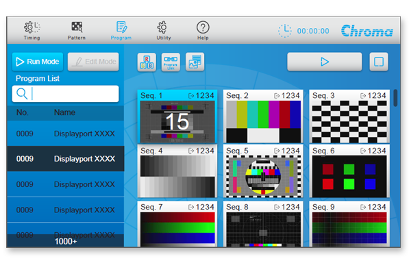
Task: Click the magnifier search icon
Action: coord(22,94)
